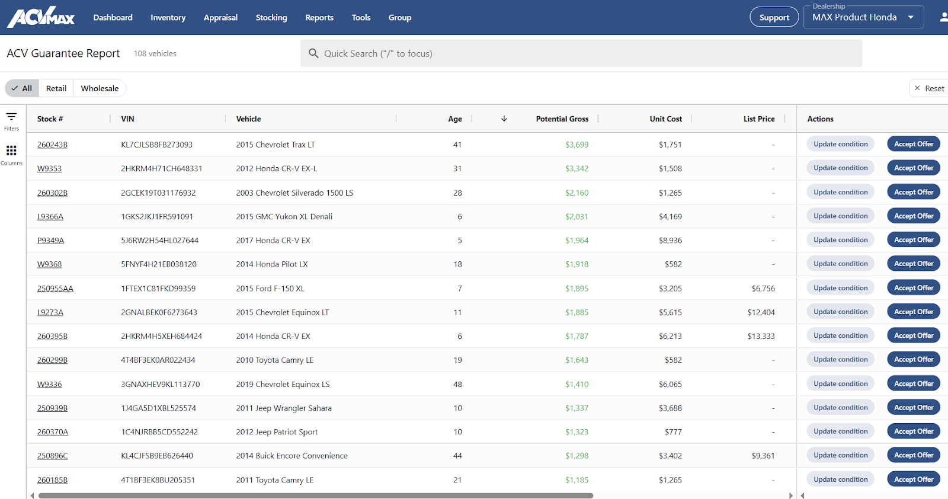Accept Offer for 2015 Ford F-150 XL
This screenshot has width=948, height=499.
coord(914,288)
